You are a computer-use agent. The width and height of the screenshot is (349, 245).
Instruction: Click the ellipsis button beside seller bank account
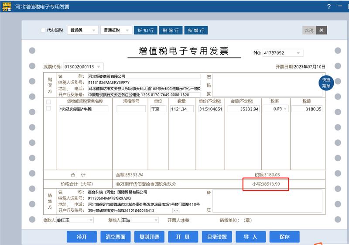[176, 210]
